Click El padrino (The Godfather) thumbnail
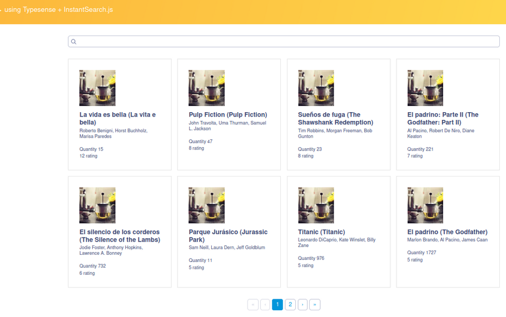Viewport: 506px width, 317px height. (425, 205)
